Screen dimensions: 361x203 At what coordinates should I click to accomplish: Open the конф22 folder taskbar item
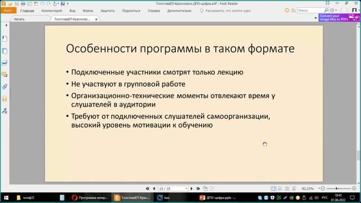coord(26,198)
